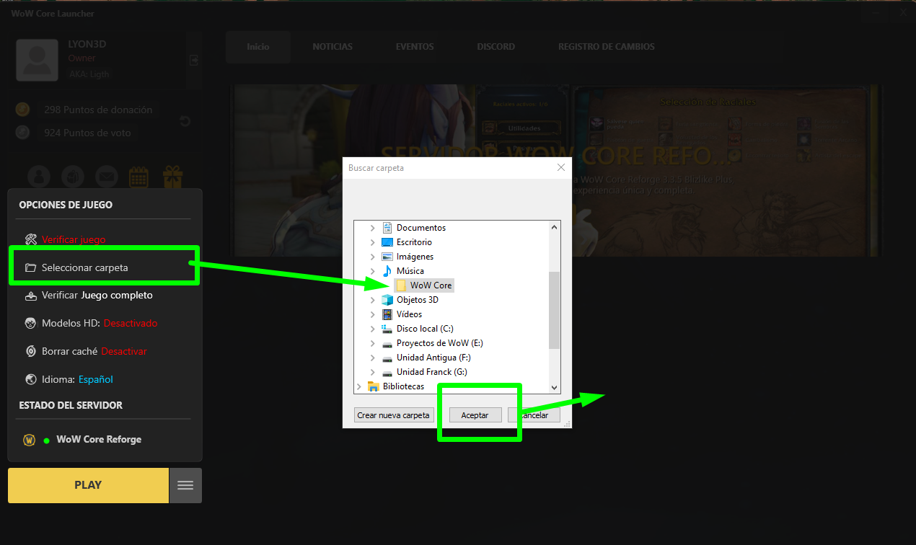The width and height of the screenshot is (916, 545).
Task: Switch to the Inicio tab
Action: (258, 47)
